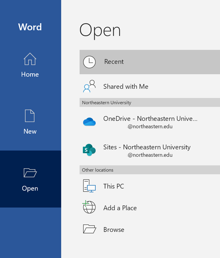Click the Open folder icon in sidebar
220x258 pixels.
30,173
